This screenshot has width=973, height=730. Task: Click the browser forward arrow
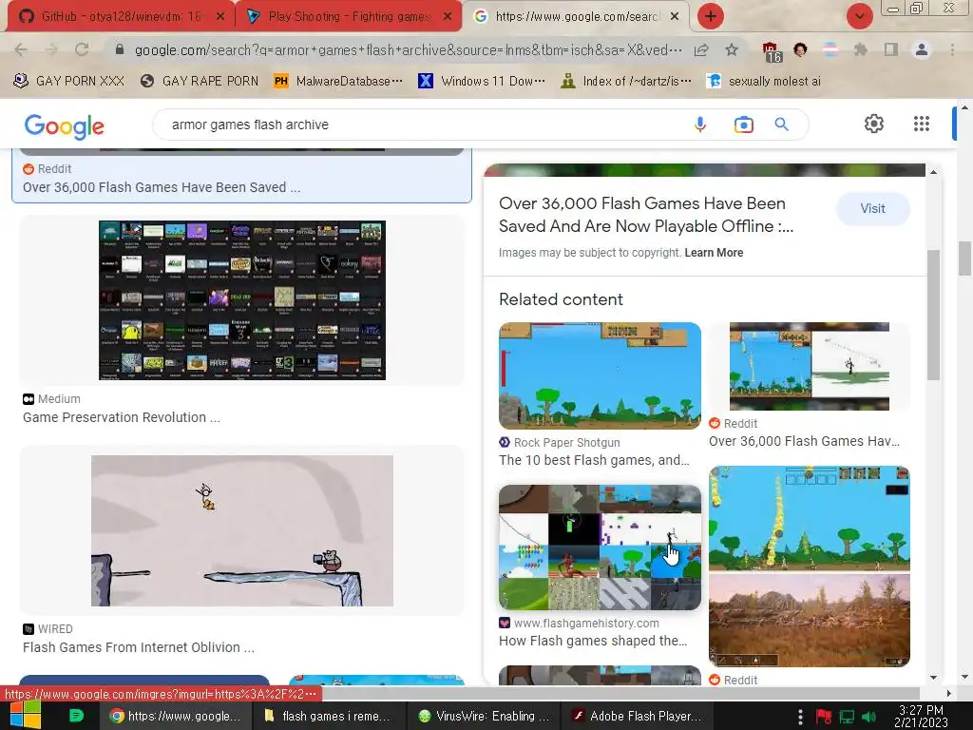coord(51,49)
